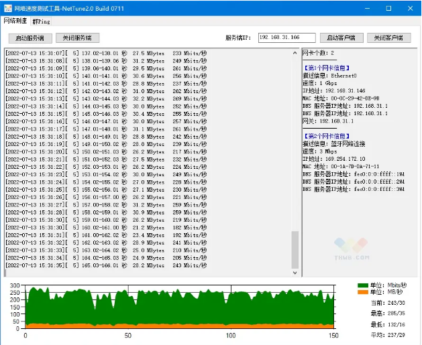Click the 当前: 243/30 statistic
Image resolution: width=422 pixels, height=345 pixels.
388,303
